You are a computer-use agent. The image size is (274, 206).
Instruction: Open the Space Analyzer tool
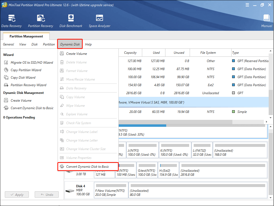pos(100,21)
